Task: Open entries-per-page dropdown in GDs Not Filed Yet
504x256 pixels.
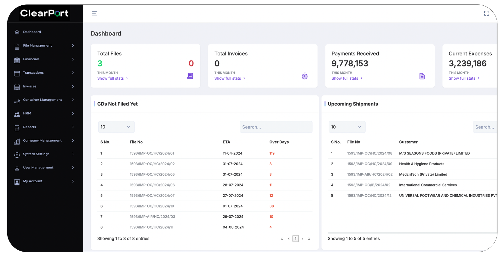Action: tap(116, 127)
